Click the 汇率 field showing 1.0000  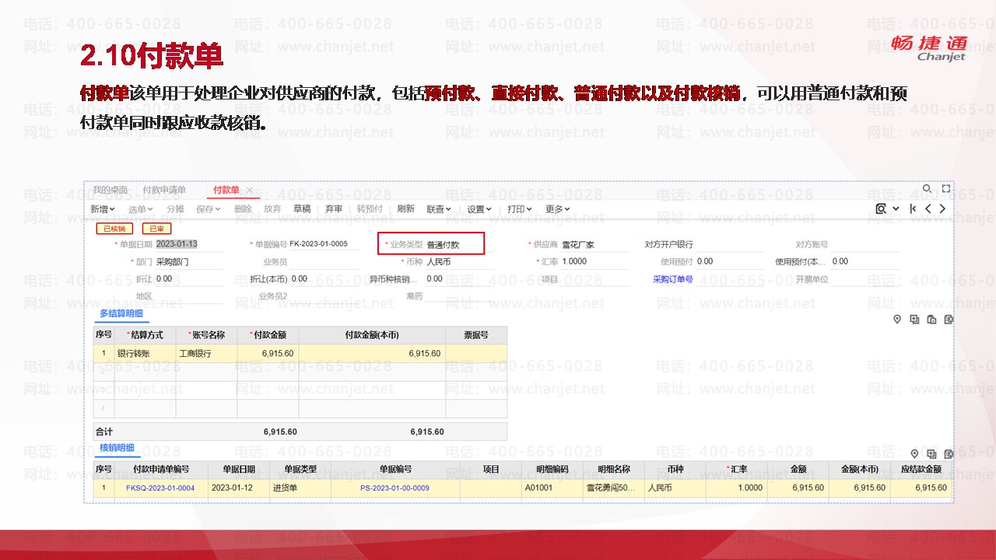point(594,262)
